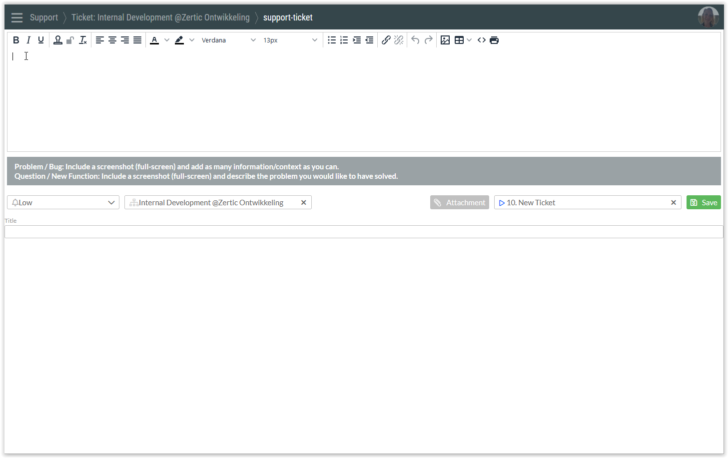Toggle underline formatting
This screenshot has height=458, width=728.
click(41, 40)
